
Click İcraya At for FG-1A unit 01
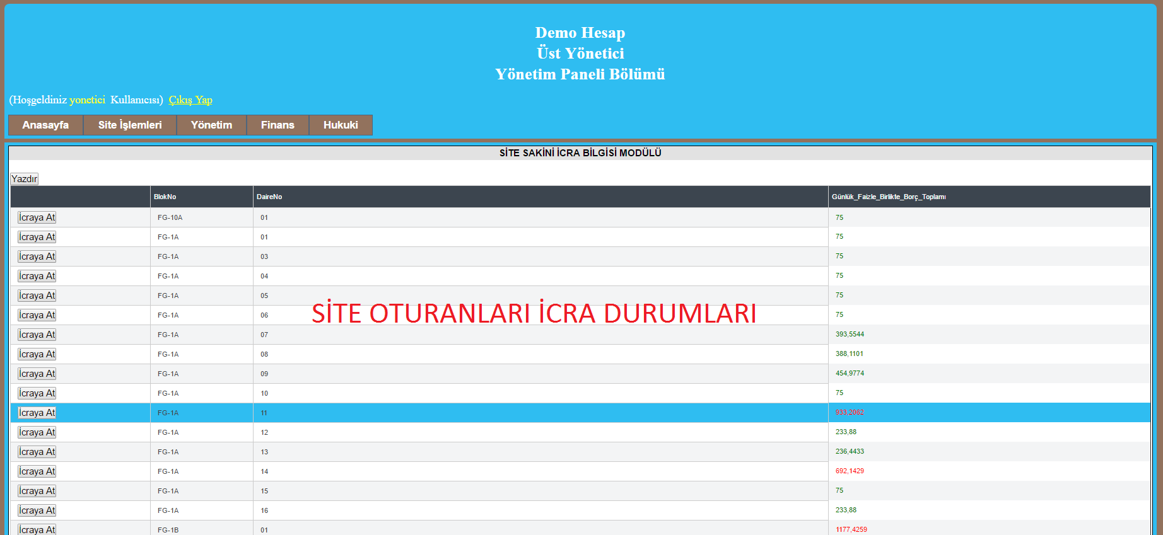[37, 237]
